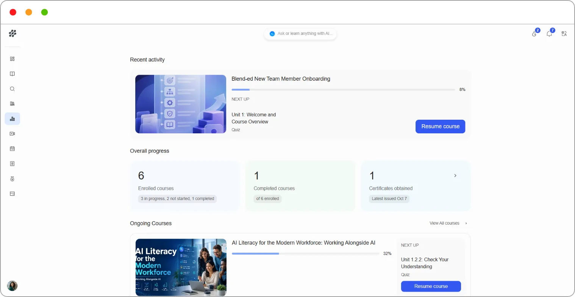Image resolution: width=575 pixels, height=297 pixels.
Task: Click "Unit 1.2.2: Check Your Understanding"
Action: point(425,263)
